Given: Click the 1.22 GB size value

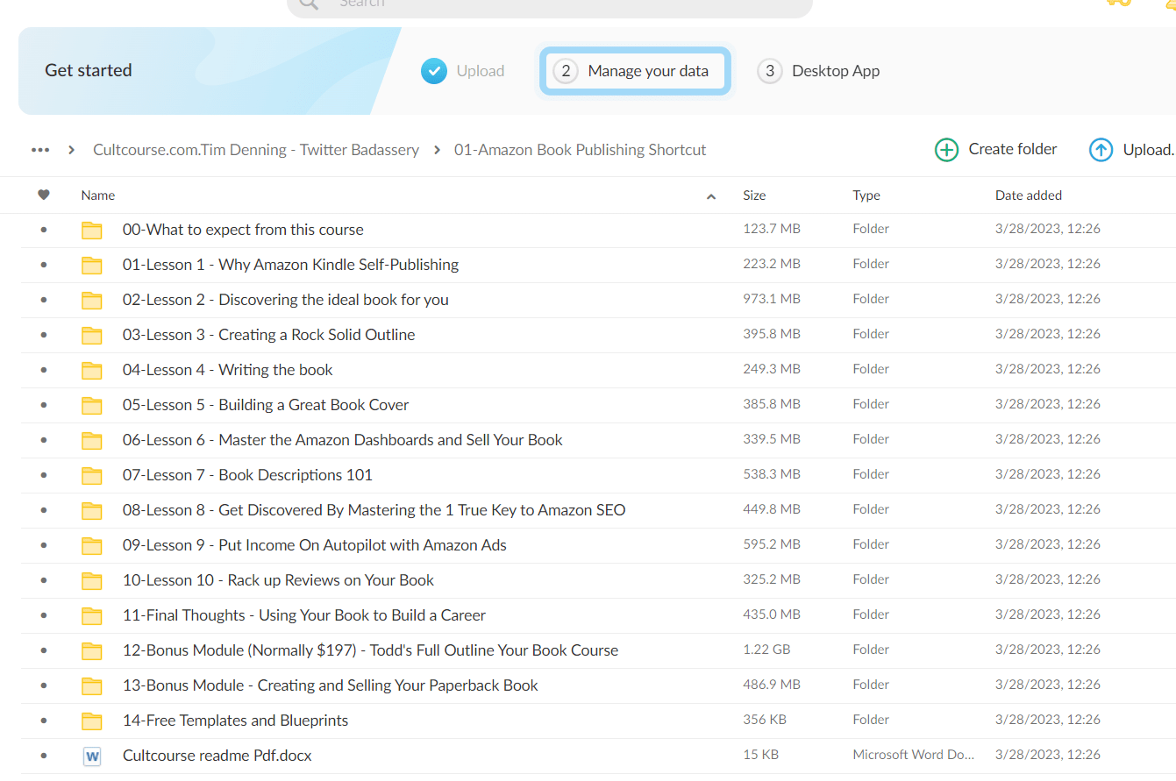Looking at the screenshot, I should (x=766, y=650).
